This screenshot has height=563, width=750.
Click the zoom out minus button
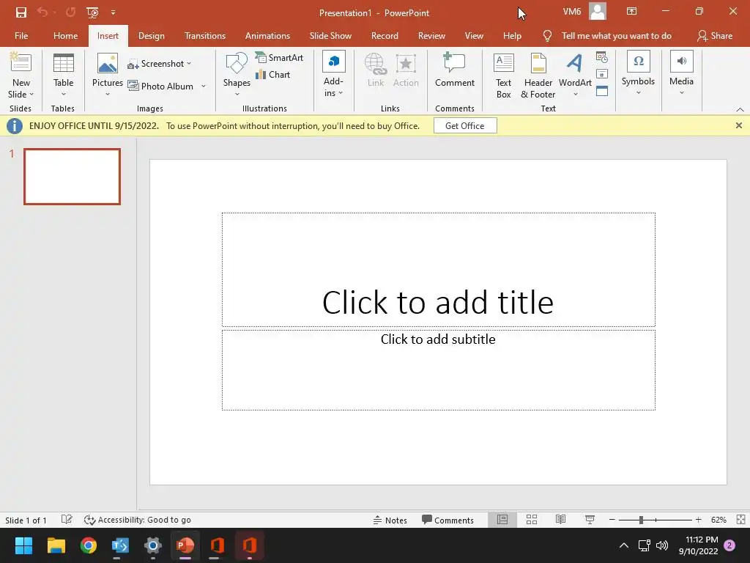pyautogui.click(x=612, y=520)
